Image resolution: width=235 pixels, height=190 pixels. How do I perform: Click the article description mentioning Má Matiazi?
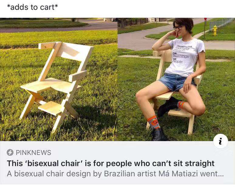[115, 174]
